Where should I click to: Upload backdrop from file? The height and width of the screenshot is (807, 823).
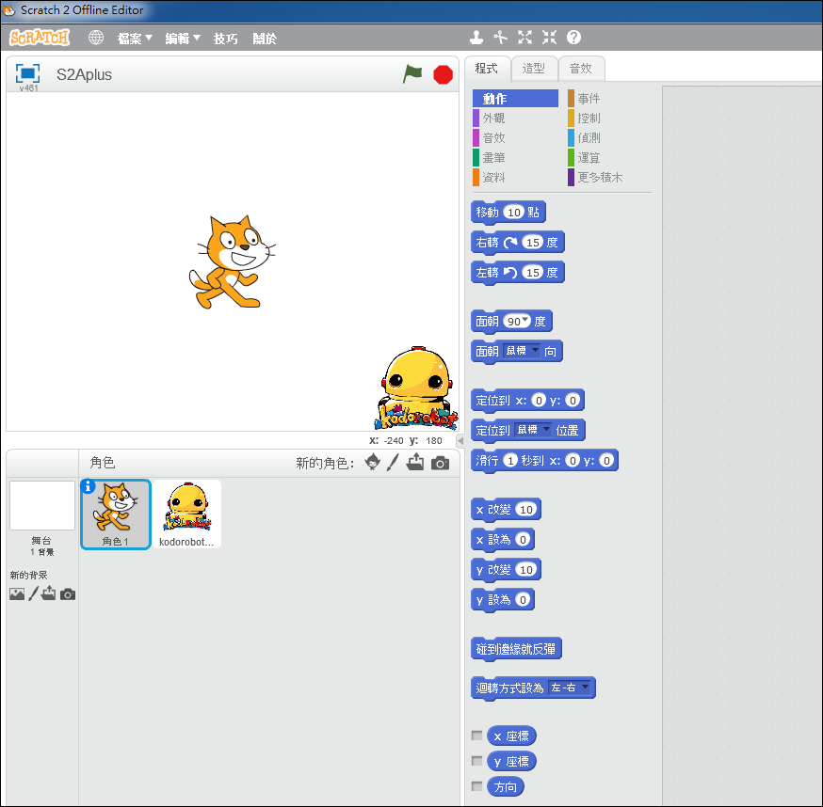coord(48,593)
